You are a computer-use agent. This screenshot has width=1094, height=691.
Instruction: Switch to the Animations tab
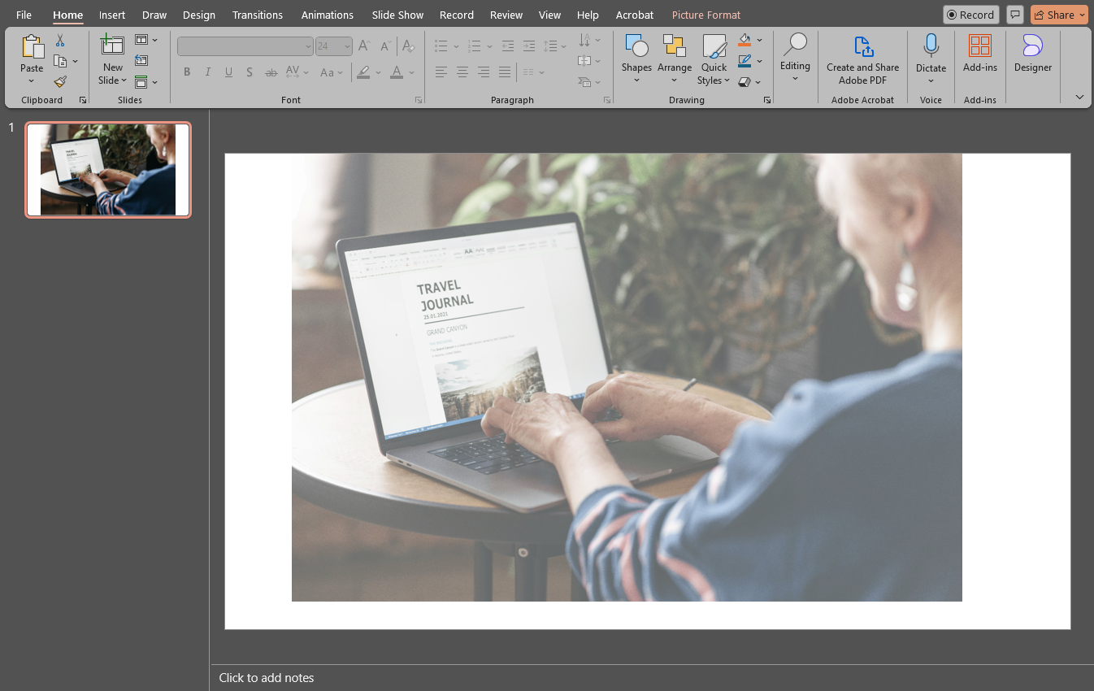[328, 15]
